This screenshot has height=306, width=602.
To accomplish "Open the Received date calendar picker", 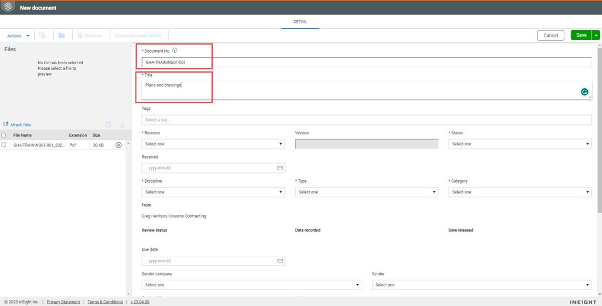I will click(280, 168).
